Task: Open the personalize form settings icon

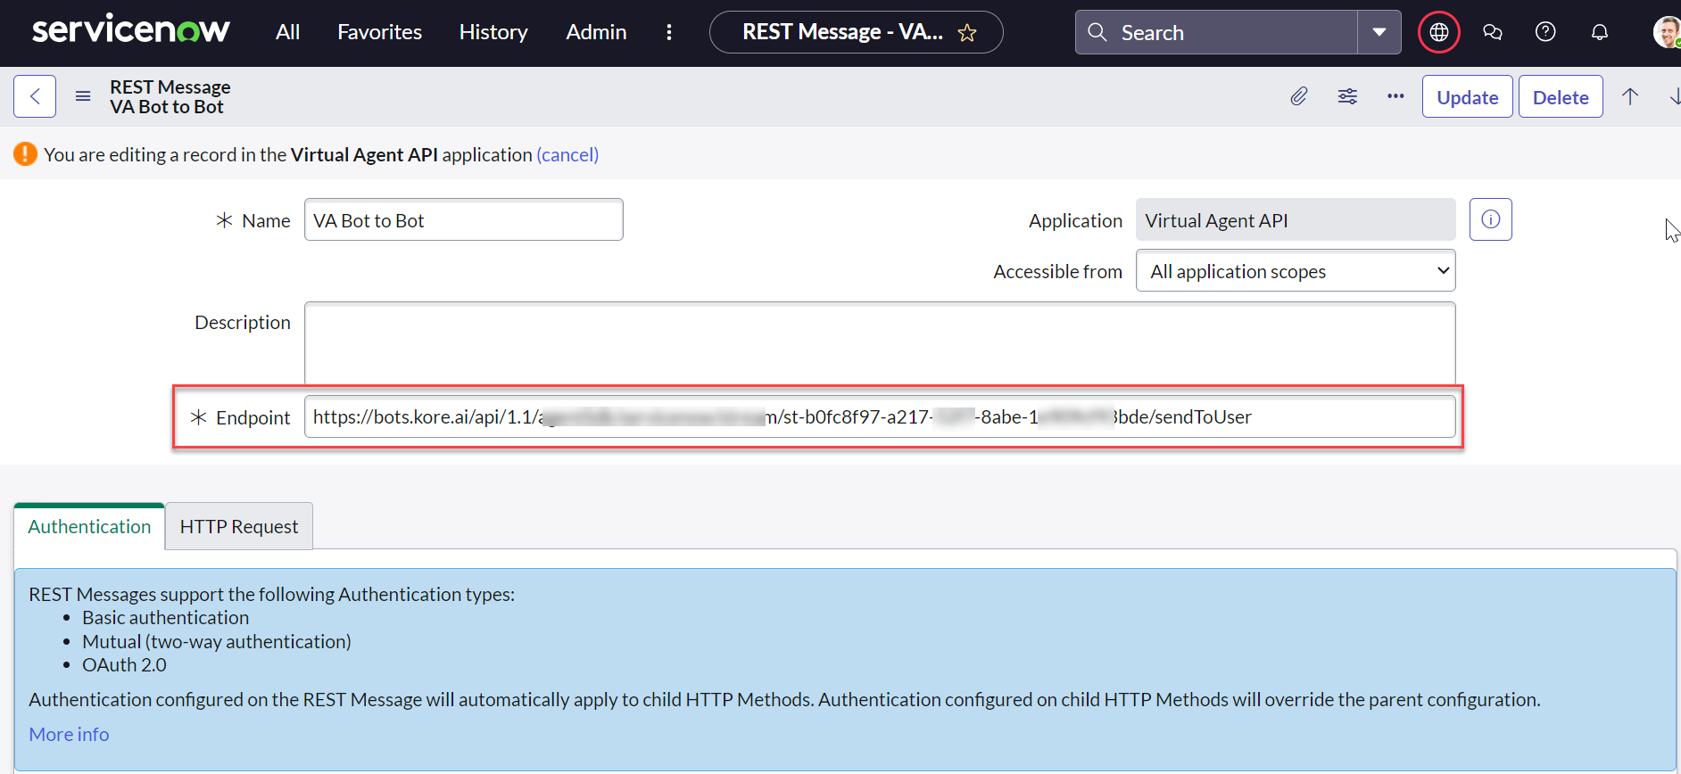Action: click(1347, 96)
